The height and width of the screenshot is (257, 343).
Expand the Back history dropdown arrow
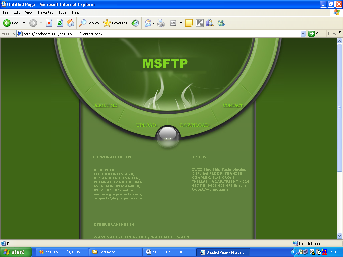(x=24, y=23)
